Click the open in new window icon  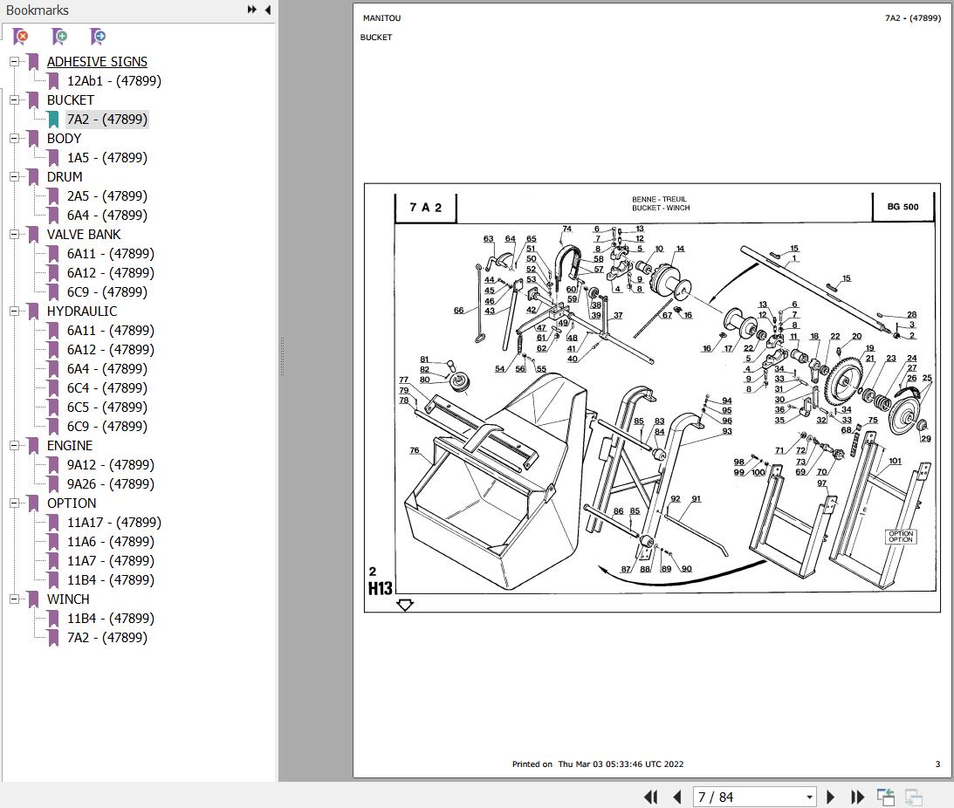[x=886, y=797]
